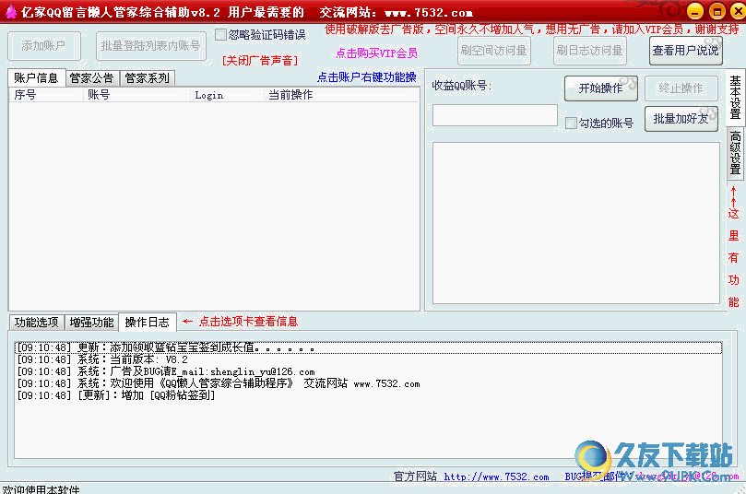Switch to 管家系列 tab
Image resolution: width=746 pixels, height=494 pixels.
click(x=147, y=78)
